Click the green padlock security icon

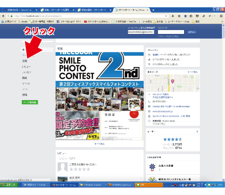click(x=11, y=16)
